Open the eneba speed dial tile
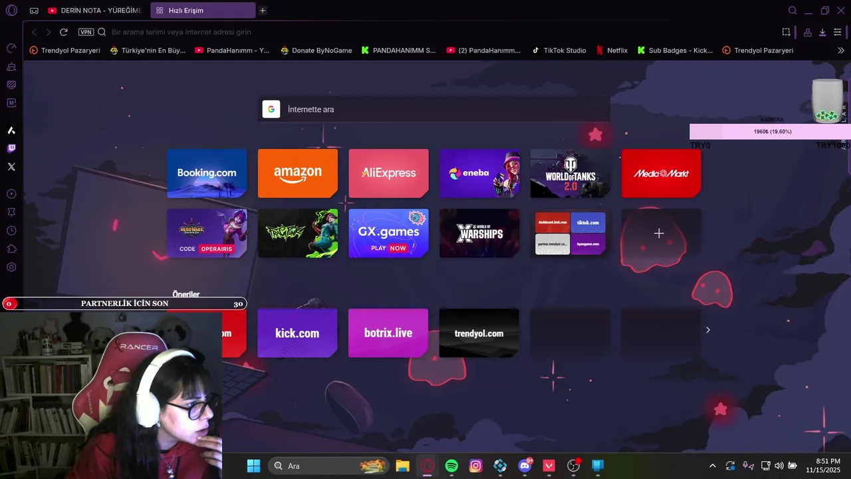The width and height of the screenshot is (851, 479). tap(479, 173)
